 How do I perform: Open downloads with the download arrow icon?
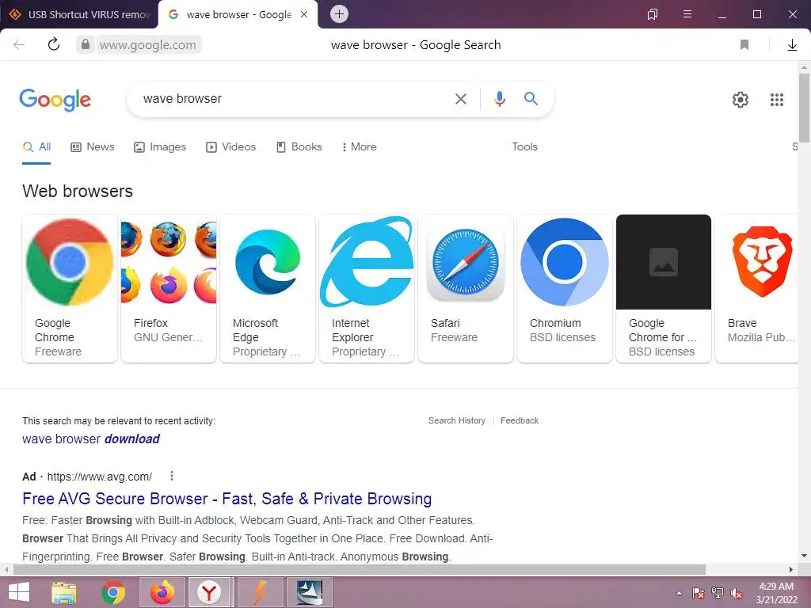(x=792, y=45)
